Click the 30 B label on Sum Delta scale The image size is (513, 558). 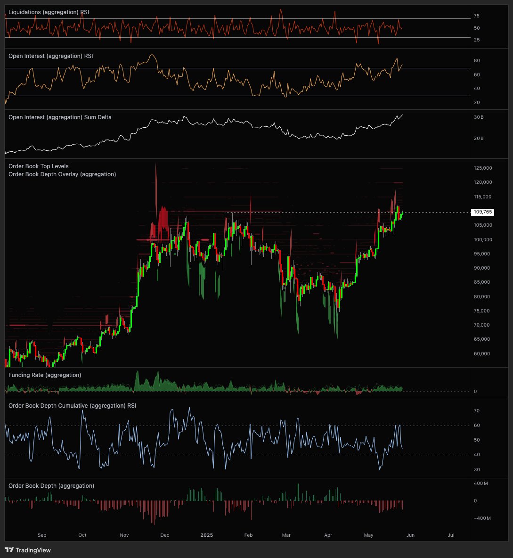[x=479, y=117]
